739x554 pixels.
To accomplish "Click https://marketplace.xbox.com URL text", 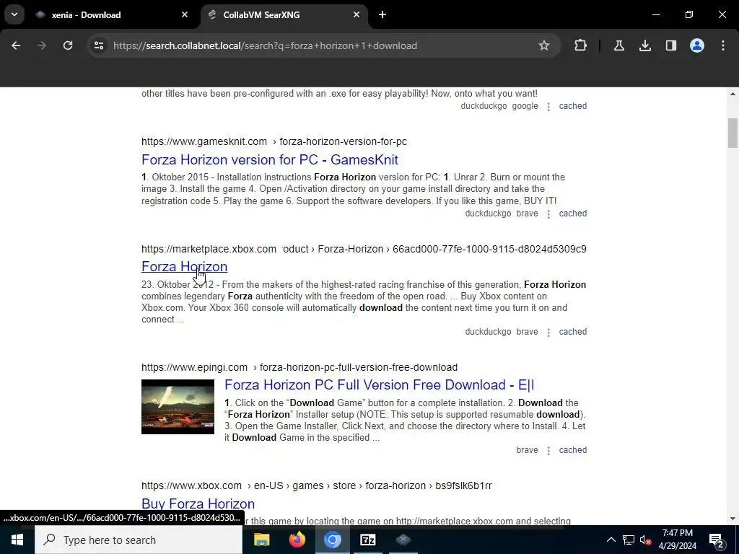I will (209, 249).
